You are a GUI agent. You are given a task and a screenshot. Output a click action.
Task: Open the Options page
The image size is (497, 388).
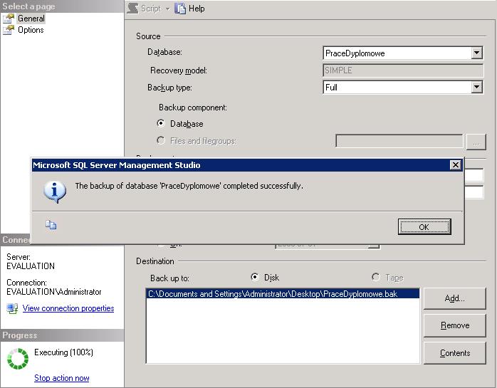coord(31,30)
